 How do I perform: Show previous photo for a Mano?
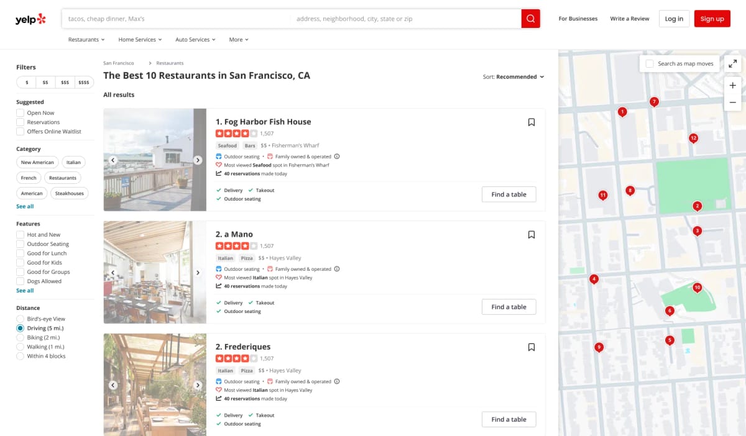coord(113,273)
